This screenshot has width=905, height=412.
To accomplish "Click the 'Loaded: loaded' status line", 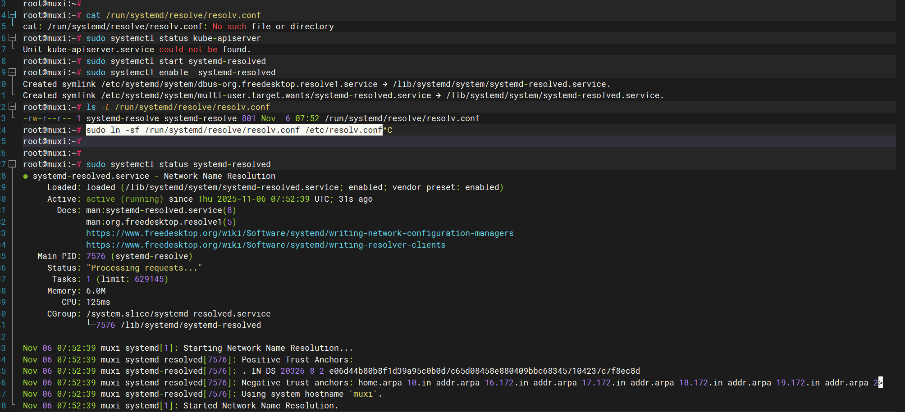I will [275, 187].
